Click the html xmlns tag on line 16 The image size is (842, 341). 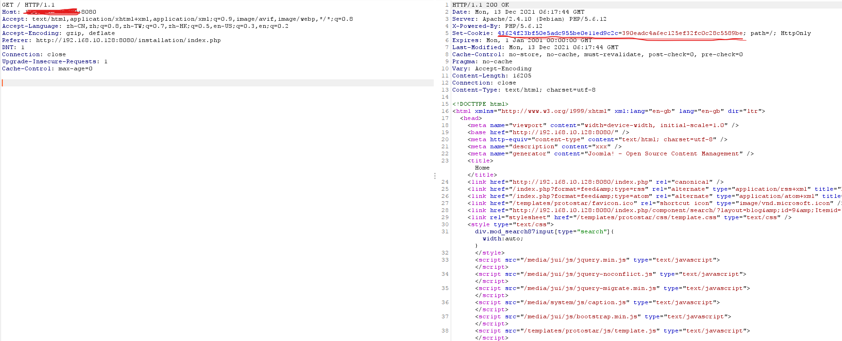(609, 111)
